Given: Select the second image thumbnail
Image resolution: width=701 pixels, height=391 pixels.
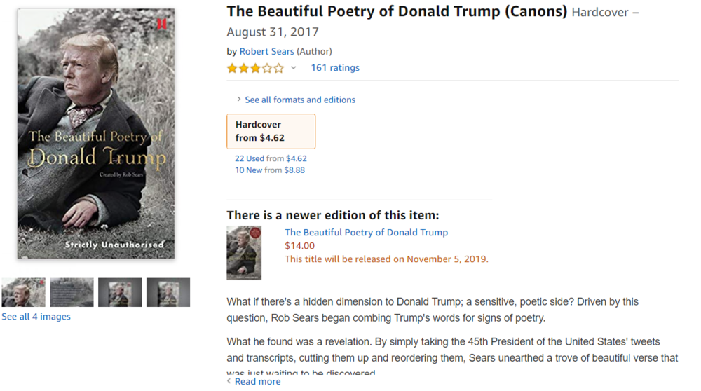Looking at the screenshot, I should [72, 292].
